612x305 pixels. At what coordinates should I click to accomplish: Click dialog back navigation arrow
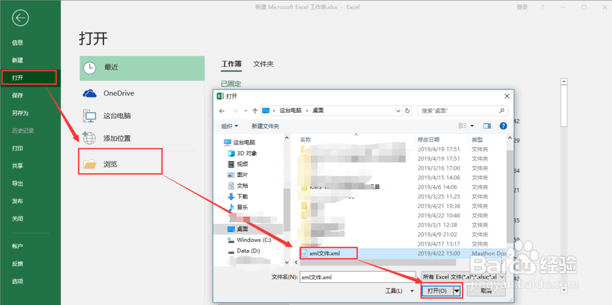coord(222,111)
